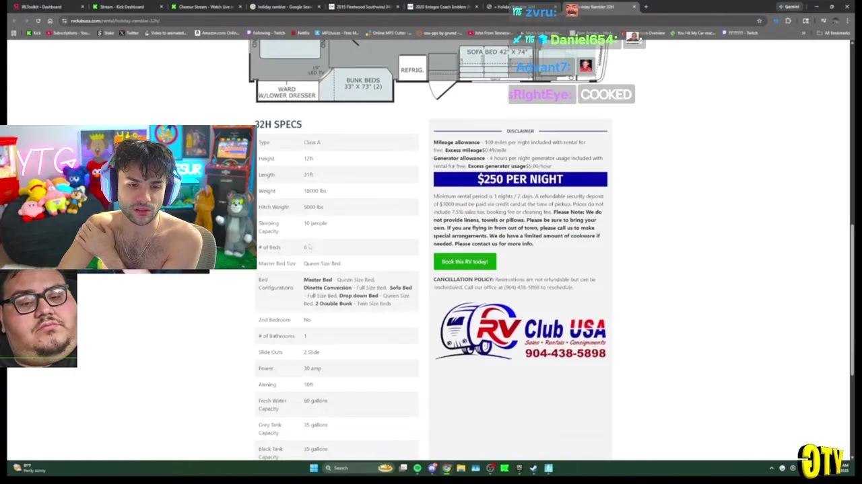Open the Following - Twitch bookmark
Viewport: 862px width, 484px height.
267,33
